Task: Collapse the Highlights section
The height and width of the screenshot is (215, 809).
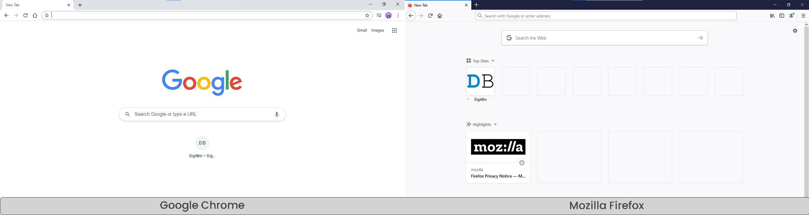Action: (482, 125)
